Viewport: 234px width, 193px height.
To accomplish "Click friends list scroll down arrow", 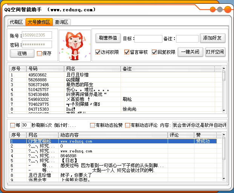I will 223,111.
